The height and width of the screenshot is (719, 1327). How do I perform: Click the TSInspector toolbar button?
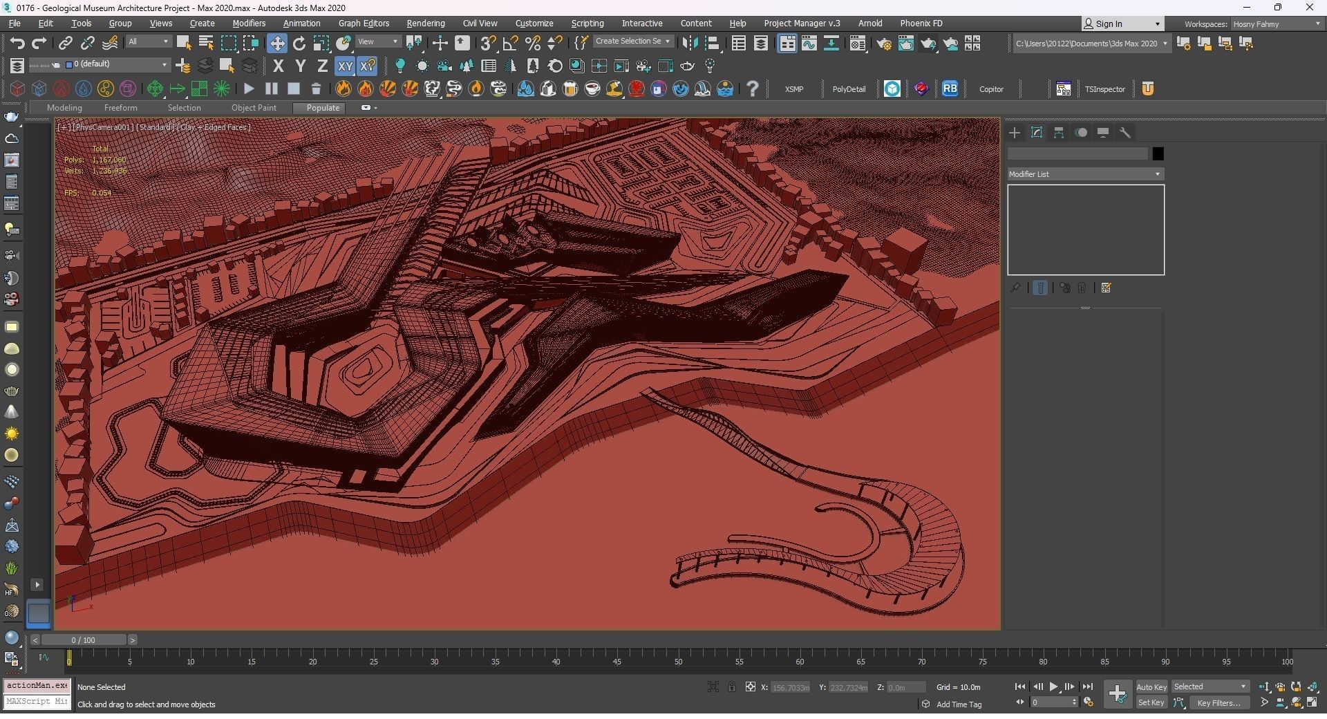click(x=1104, y=89)
